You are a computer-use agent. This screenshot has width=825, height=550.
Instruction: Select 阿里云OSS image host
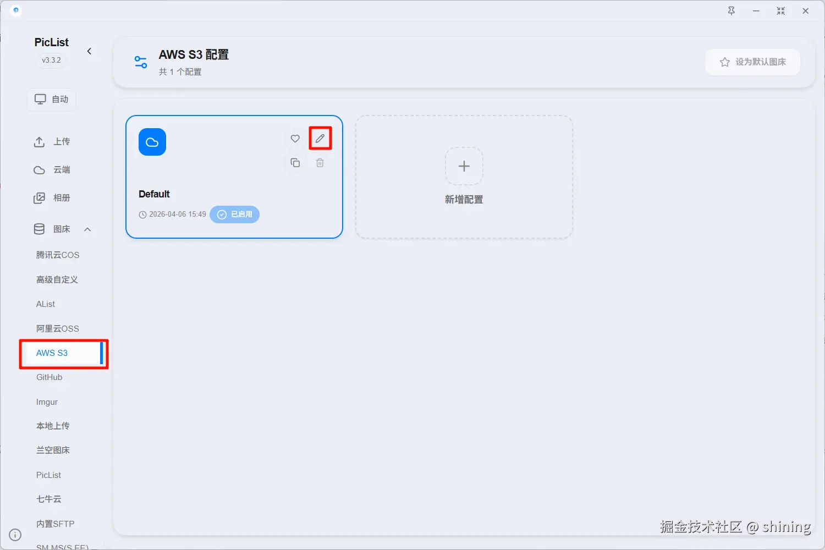click(x=58, y=329)
